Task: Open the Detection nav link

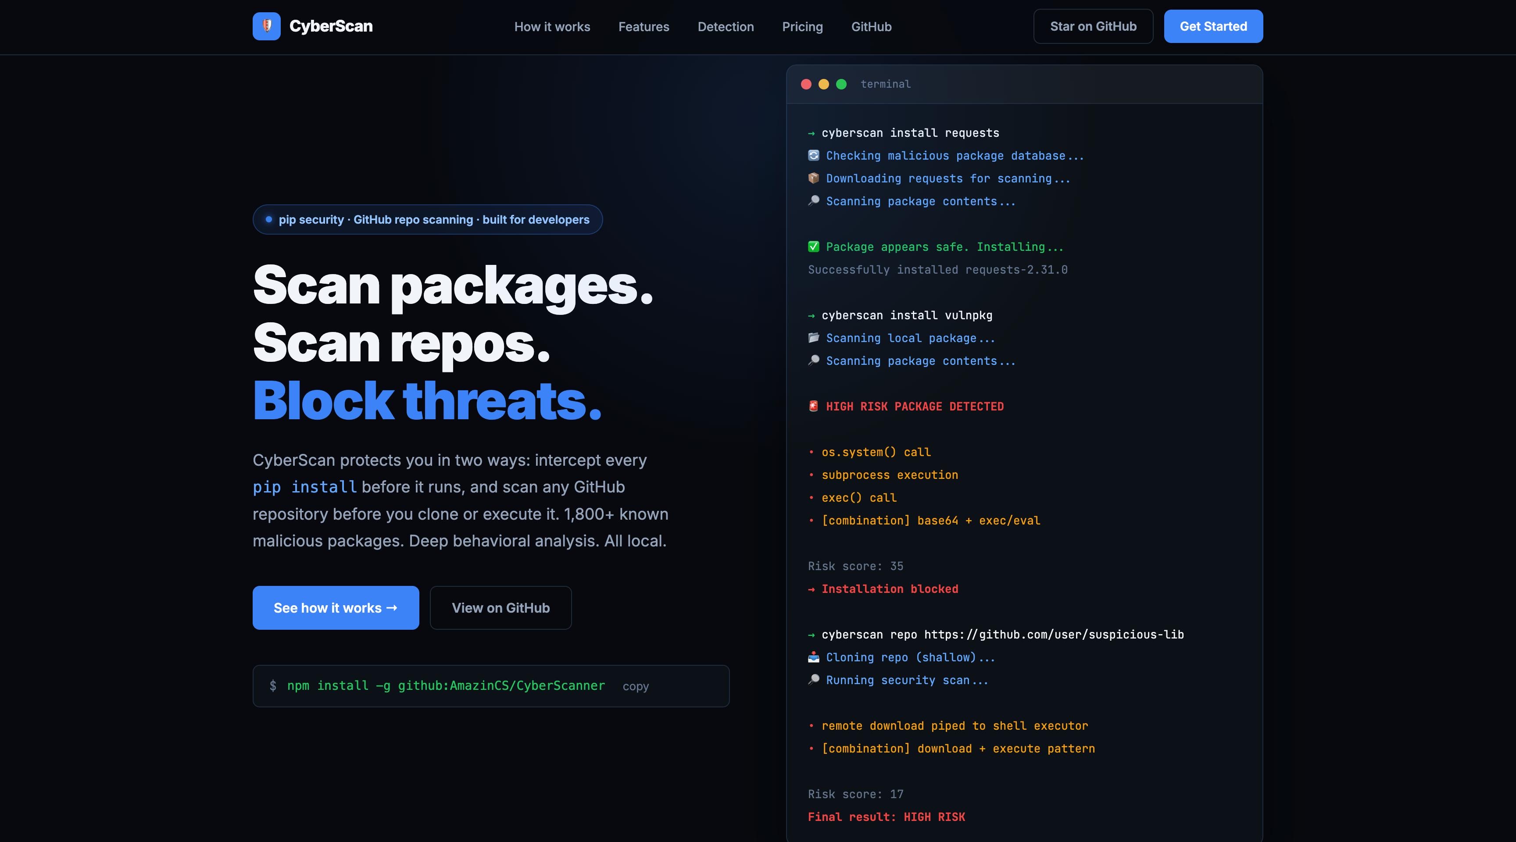Action: [x=726, y=26]
